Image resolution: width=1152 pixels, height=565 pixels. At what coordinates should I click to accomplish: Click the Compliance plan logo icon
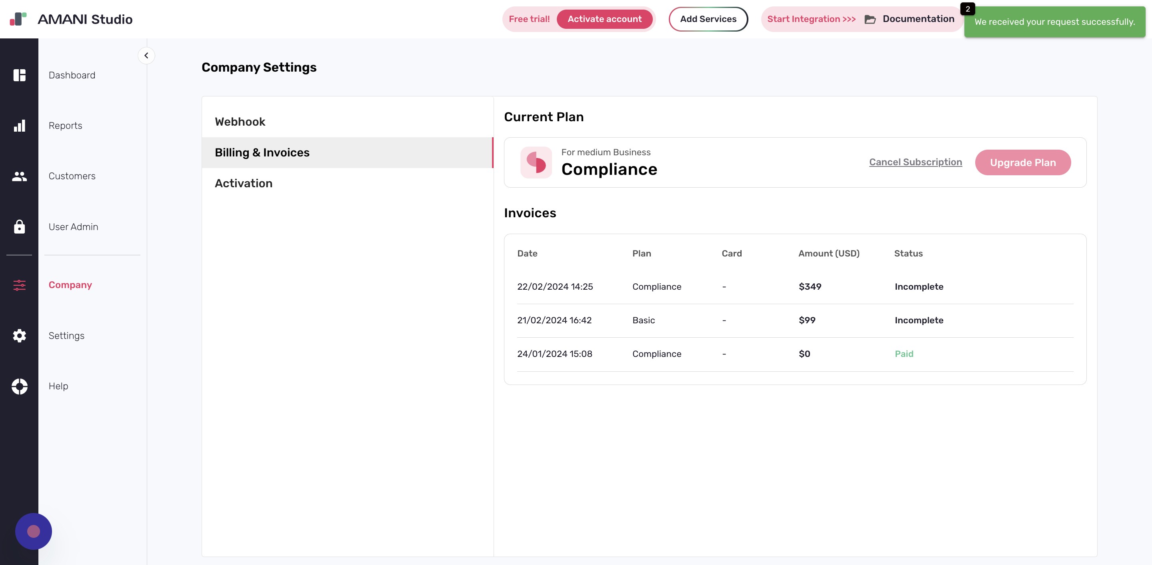pyautogui.click(x=536, y=162)
